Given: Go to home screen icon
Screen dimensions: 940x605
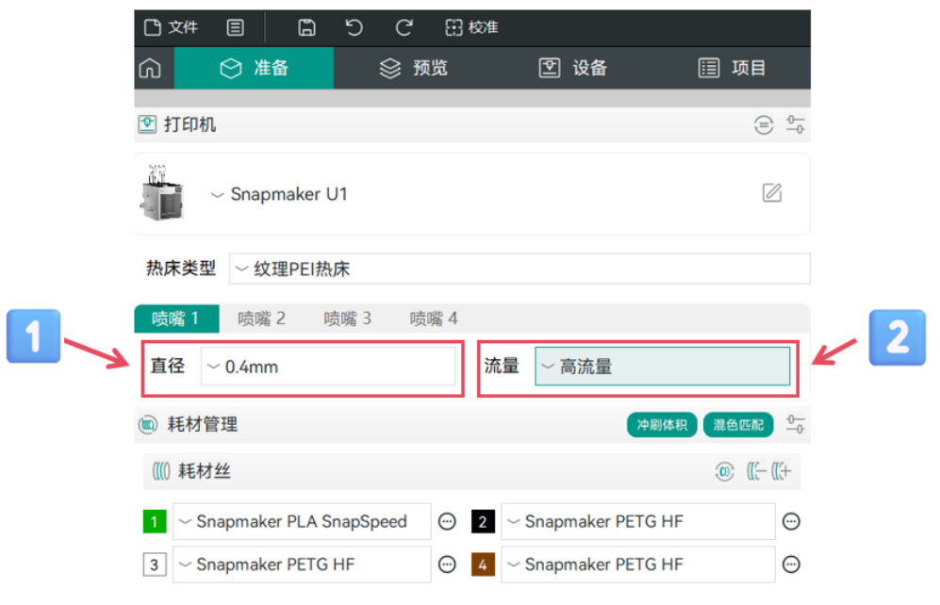Looking at the screenshot, I should point(150,68).
